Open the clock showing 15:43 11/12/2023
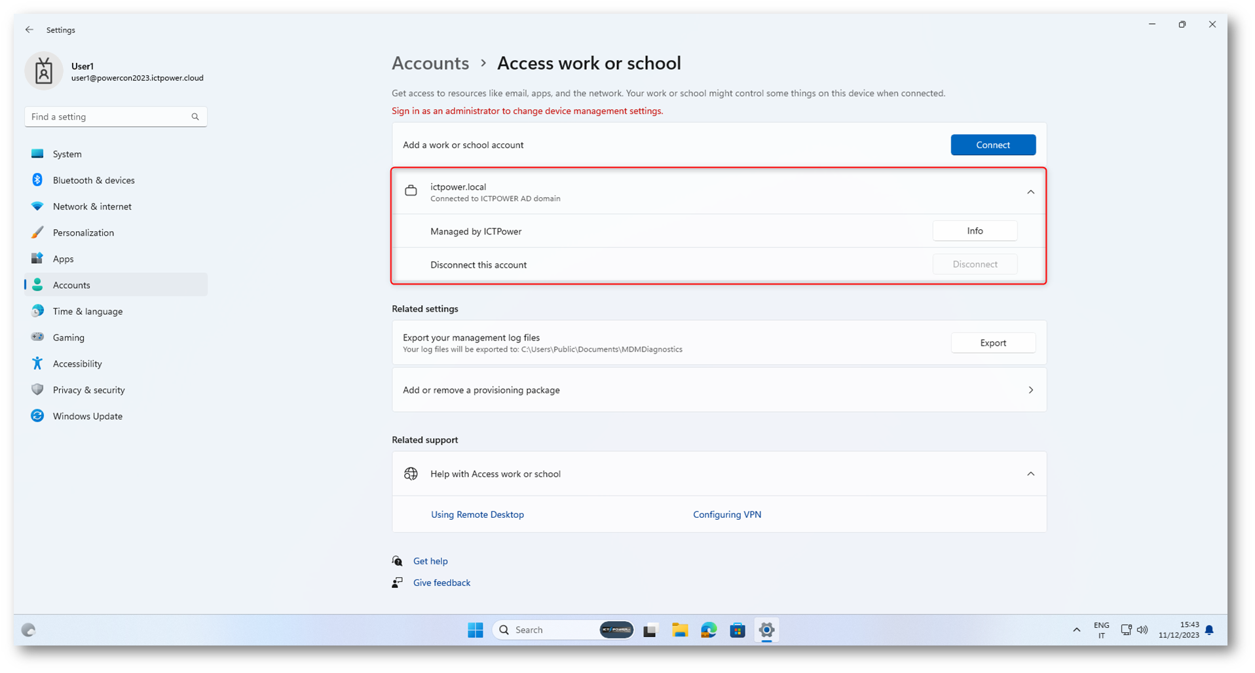This screenshot has height=673, width=1255. pyautogui.click(x=1178, y=630)
